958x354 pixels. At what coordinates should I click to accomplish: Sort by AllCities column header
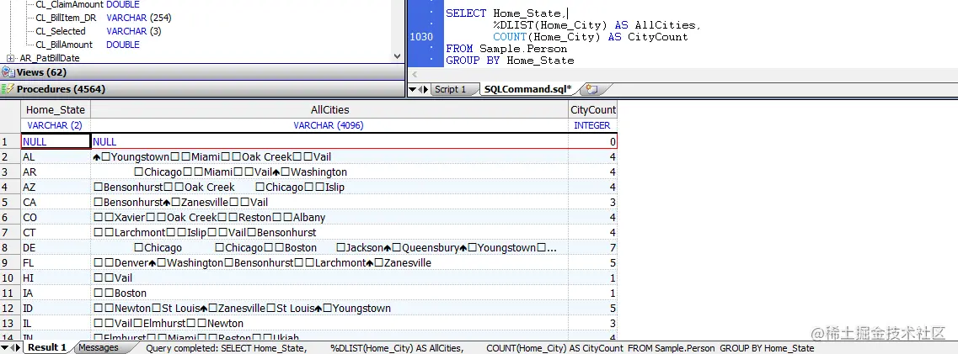point(330,110)
